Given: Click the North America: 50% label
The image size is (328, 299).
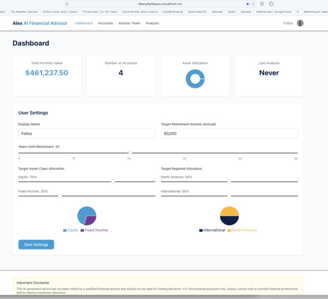Looking at the screenshot, I should [x=176, y=177].
